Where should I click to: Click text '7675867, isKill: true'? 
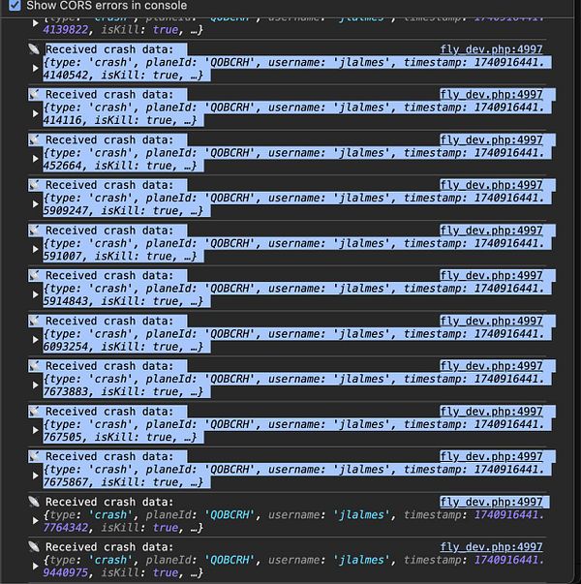click(110, 482)
